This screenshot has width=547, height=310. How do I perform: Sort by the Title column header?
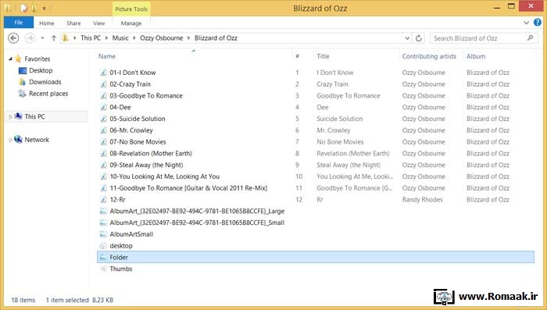pos(323,56)
